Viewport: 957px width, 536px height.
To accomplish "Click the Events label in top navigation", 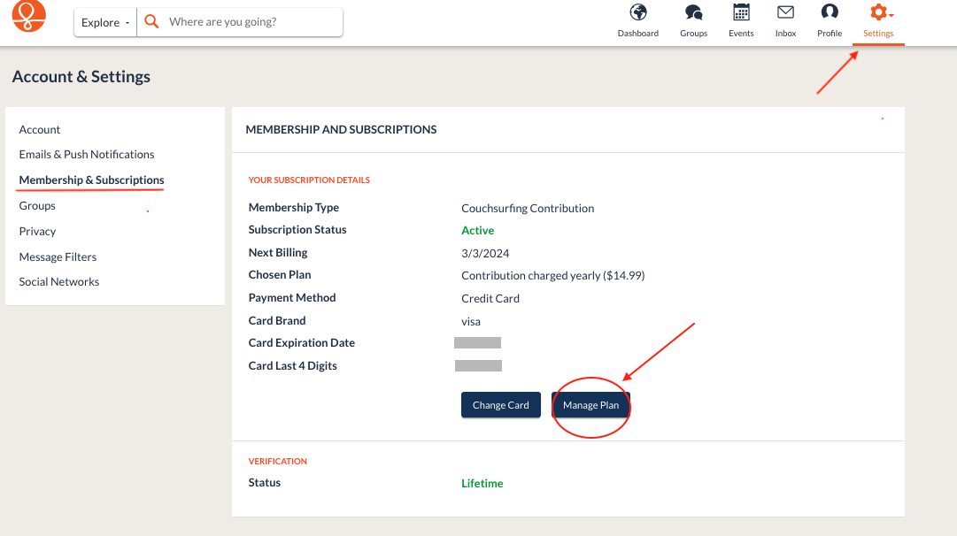I will (741, 34).
